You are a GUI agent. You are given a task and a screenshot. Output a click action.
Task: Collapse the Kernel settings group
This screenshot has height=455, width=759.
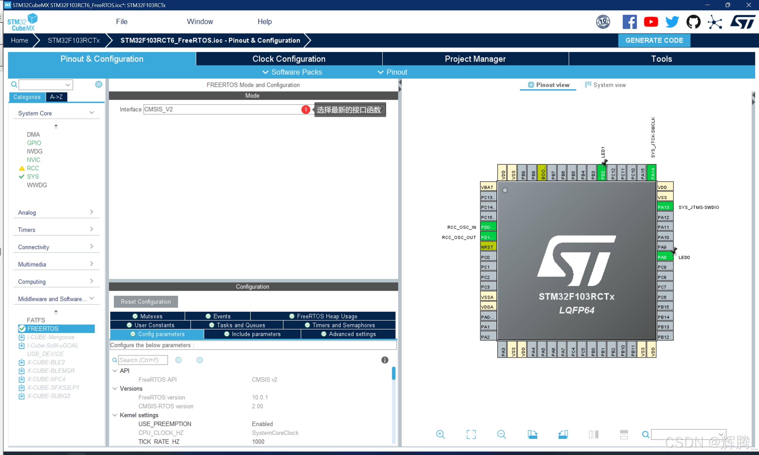(115, 415)
